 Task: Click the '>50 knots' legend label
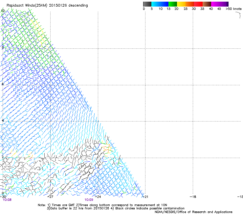point(233,9)
